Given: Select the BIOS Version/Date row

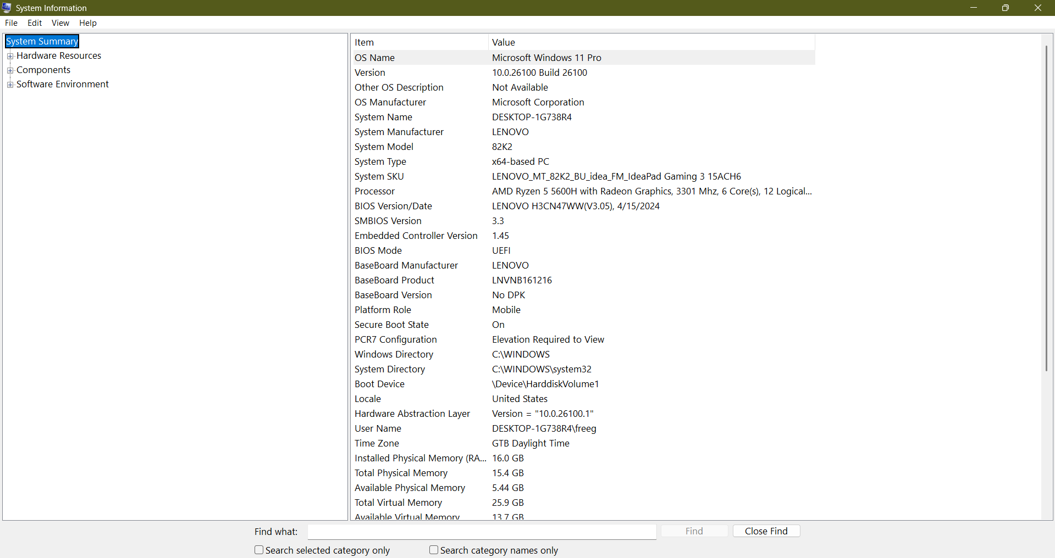Looking at the screenshot, I should 583,206.
